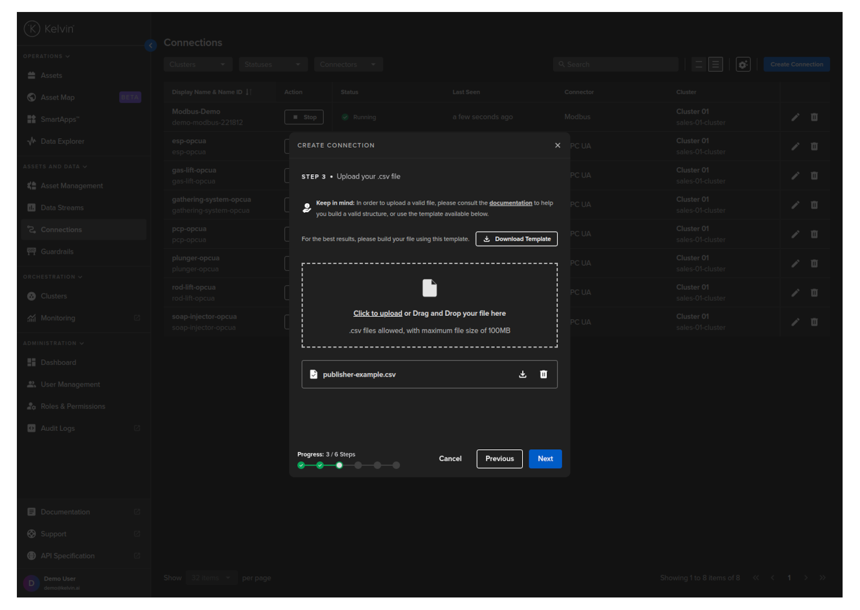Expand the Connectors filter dropdown
Screen dimensions: 860x610
(x=348, y=64)
